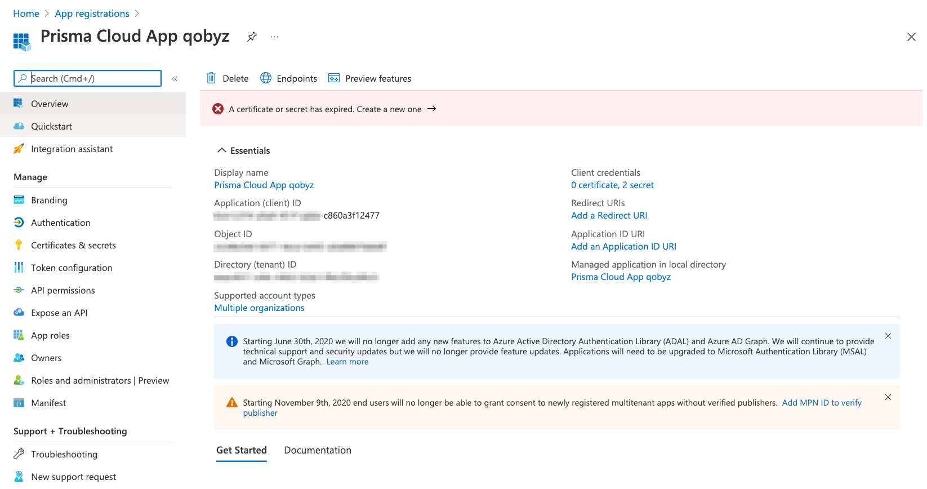The height and width of the screenshot is (489, 927).
Task: Dismiss the ADAL deprecation info banner
Action: coord(888,336)
